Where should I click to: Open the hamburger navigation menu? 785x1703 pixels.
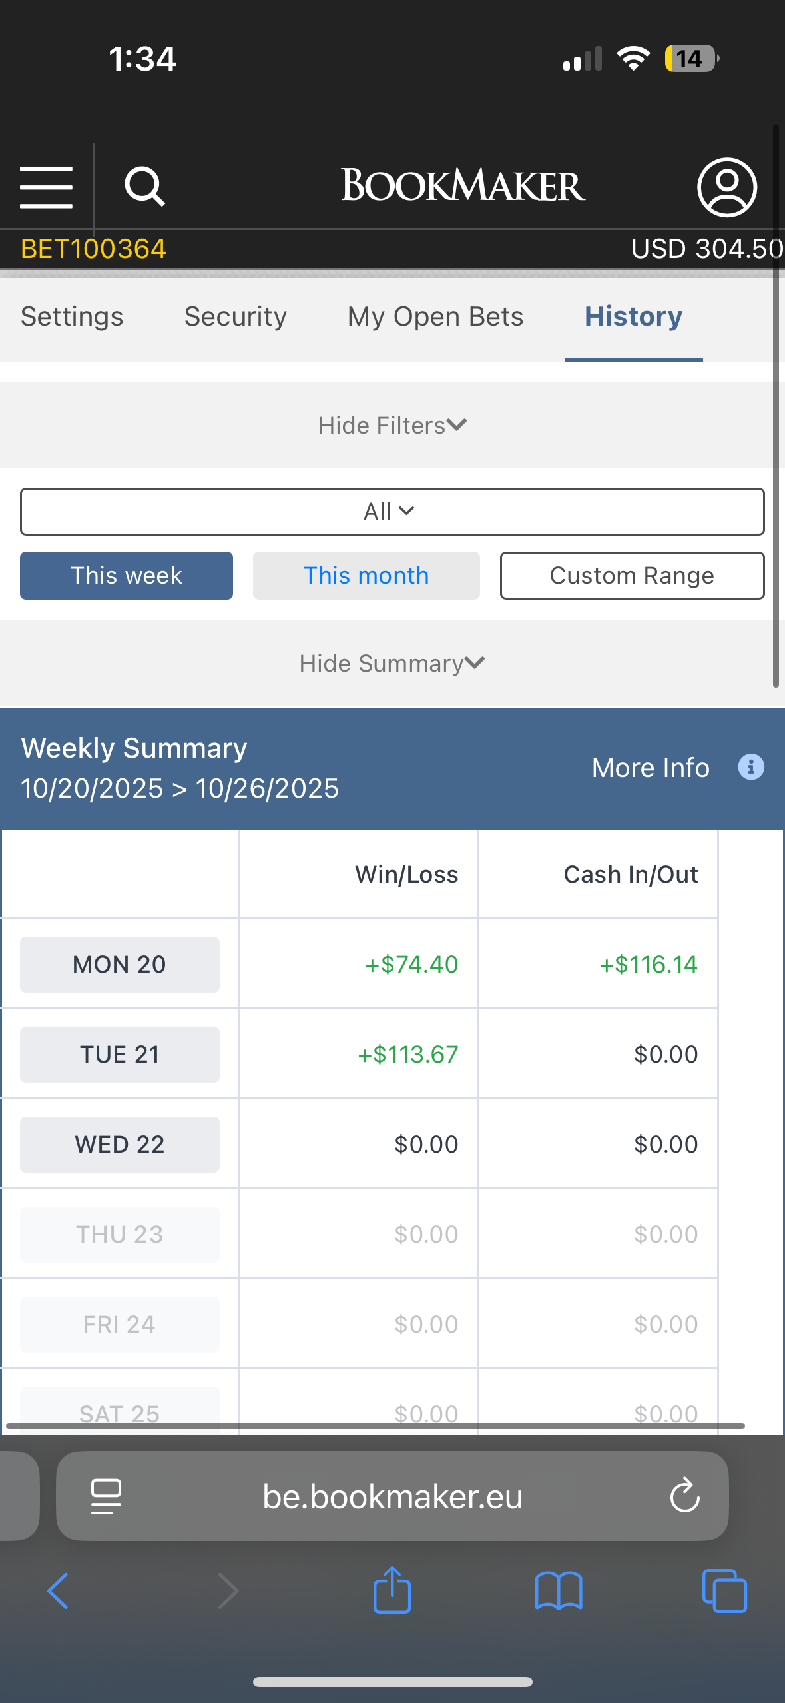click(46, 187)
